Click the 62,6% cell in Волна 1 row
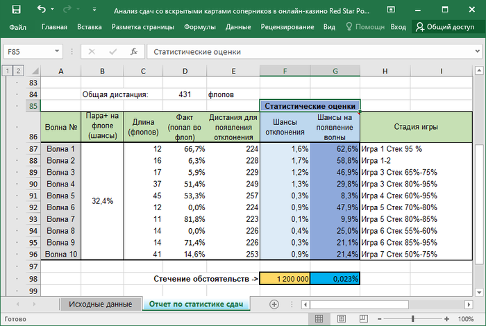Viewport: 486px width, 326px height. (335, 149)
